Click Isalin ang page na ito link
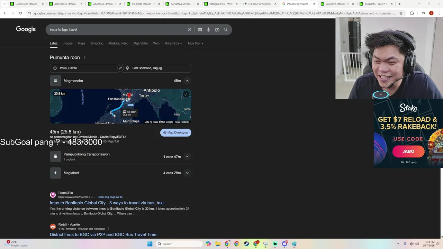This screenshot has width=443, height=249. pyautogui.click(x=110, y=197)
